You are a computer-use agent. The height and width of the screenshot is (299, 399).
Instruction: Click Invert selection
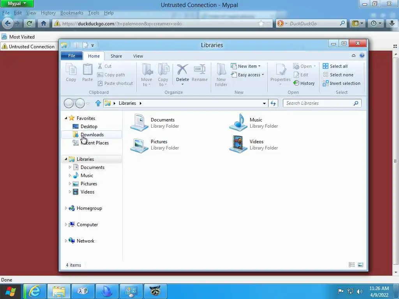tap(341, 83)
